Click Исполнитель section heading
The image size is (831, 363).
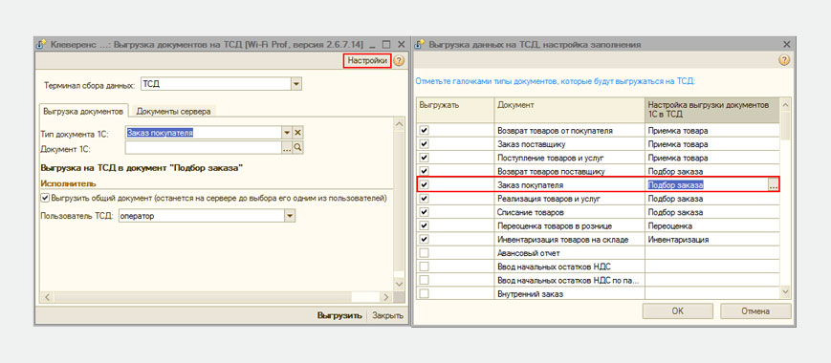click(68, 183)
